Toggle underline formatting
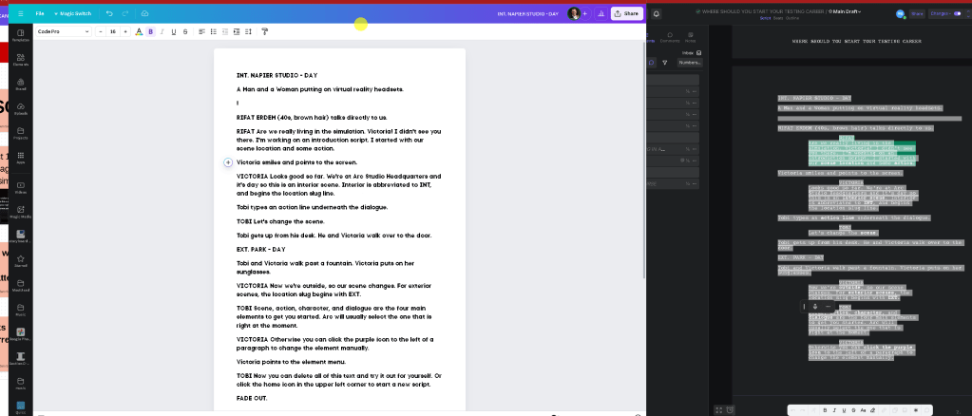 pos(174,31)
